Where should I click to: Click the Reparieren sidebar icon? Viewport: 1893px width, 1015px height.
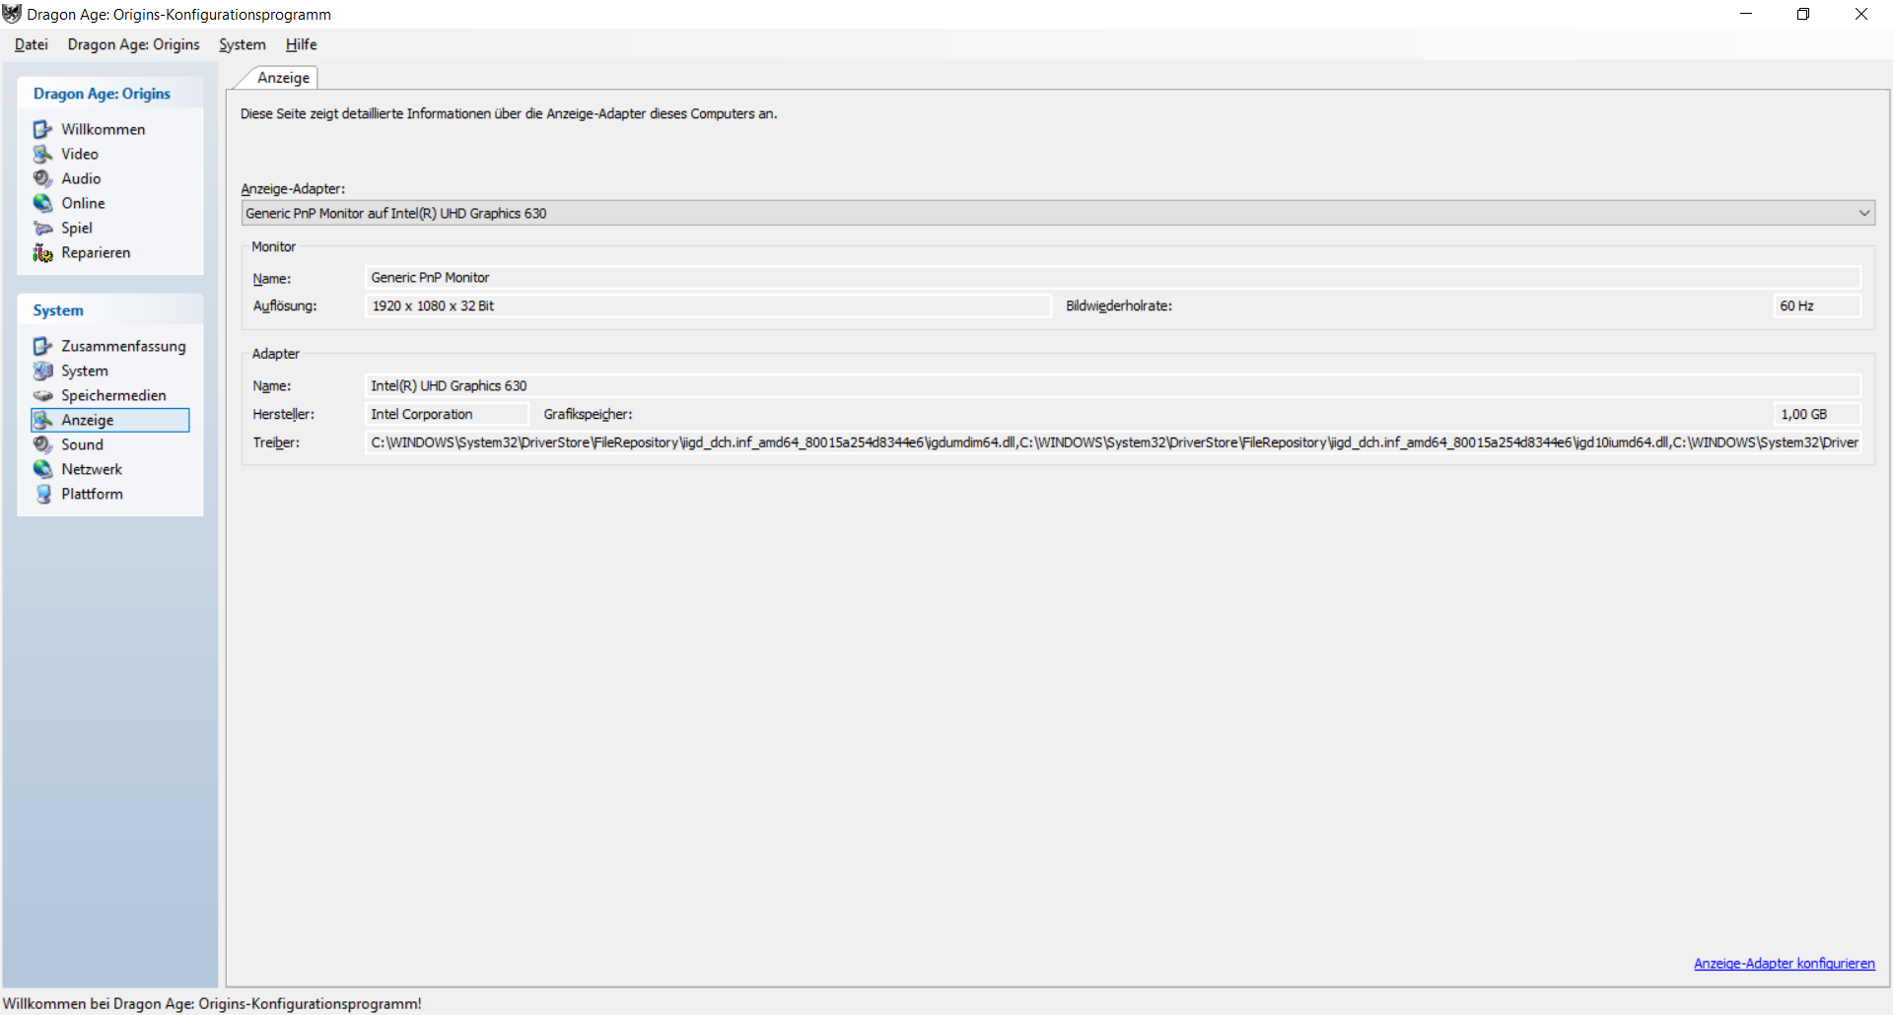pos(42,252)
